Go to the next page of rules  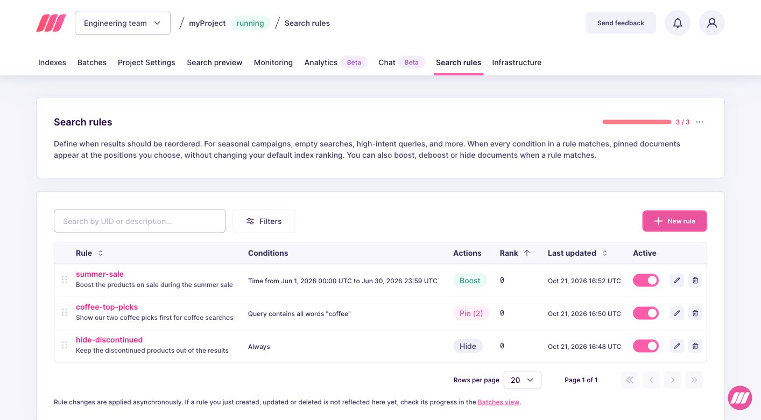[x=673, y=380]
